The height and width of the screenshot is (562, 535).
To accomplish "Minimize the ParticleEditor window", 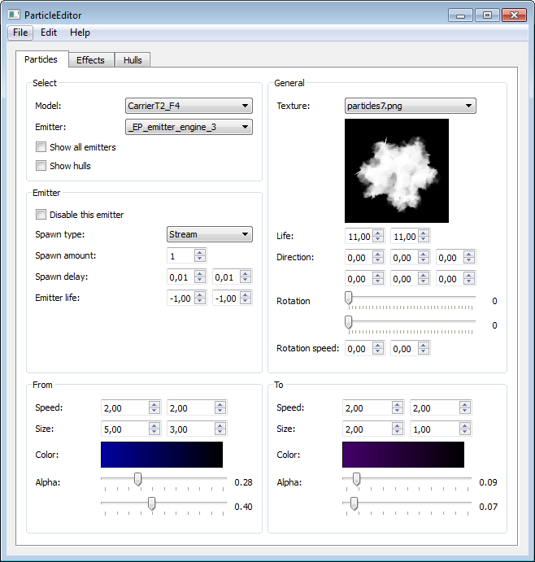I will tap(460, 15).
